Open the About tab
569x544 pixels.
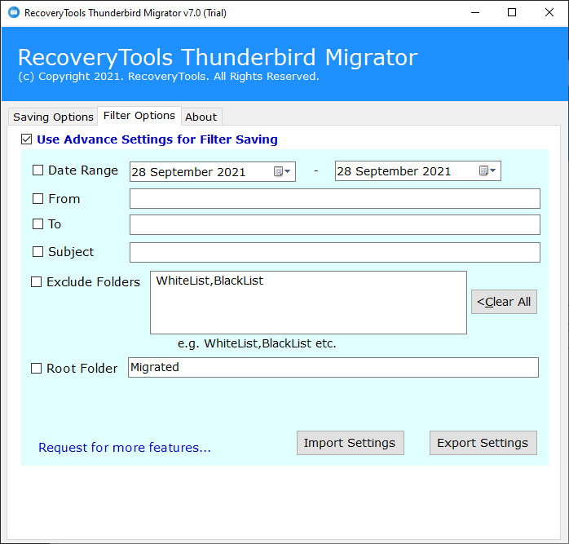201,117
